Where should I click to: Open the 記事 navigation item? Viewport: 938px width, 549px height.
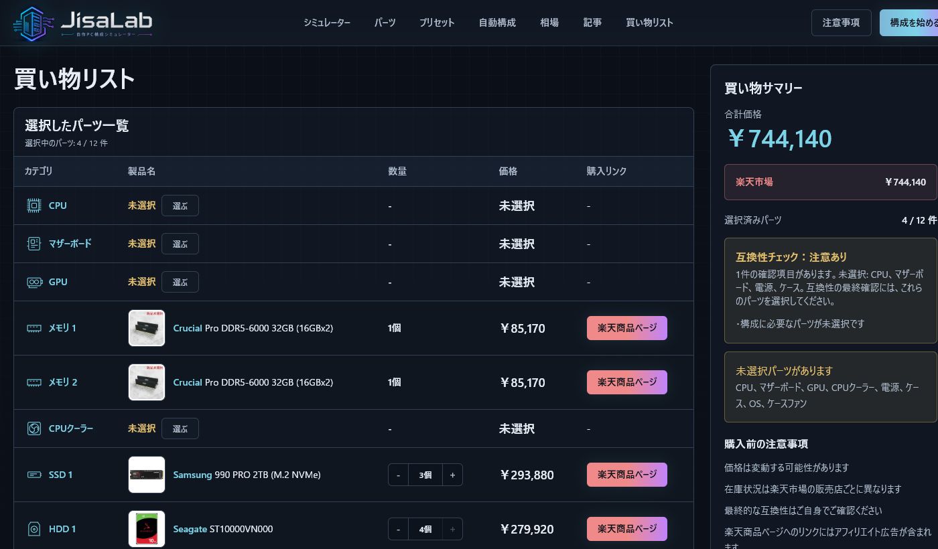pyautogui.click(x=592, y=23)
